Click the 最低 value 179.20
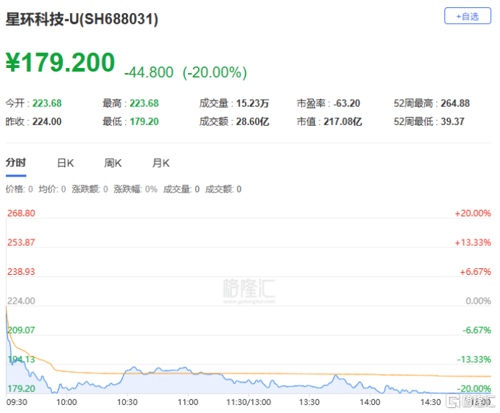 [144, 122]
